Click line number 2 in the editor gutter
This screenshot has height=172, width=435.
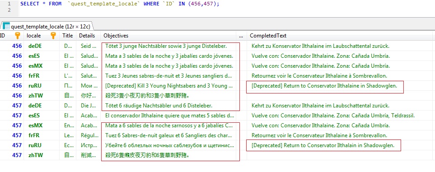click(9, 10)
